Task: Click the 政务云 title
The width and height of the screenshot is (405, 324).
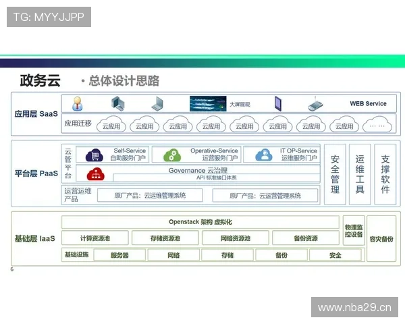Action: point(40,80)
